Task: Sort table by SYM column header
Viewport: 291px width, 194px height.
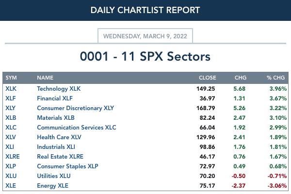Action: coord(11,78)
